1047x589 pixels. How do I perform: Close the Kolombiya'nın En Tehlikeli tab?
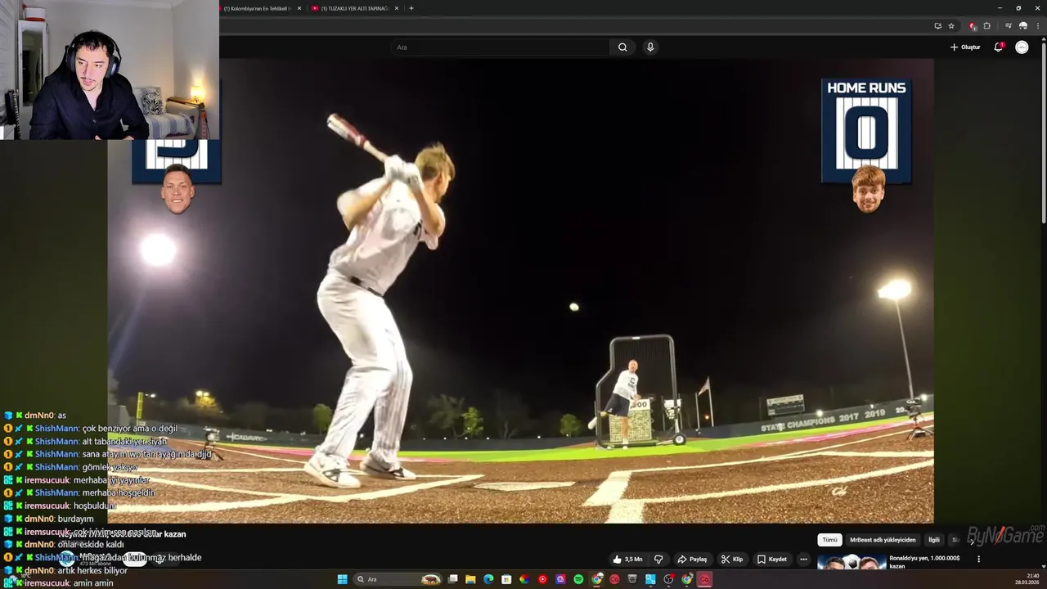click(x=299, y=8)
